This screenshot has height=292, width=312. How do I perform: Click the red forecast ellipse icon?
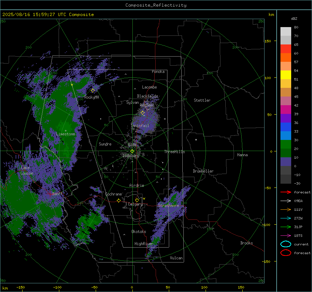[x=286, y=253]
